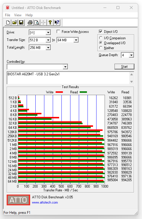
Task: Click the four-arrow move toolbar icon
Action: (x=43, y=22)
